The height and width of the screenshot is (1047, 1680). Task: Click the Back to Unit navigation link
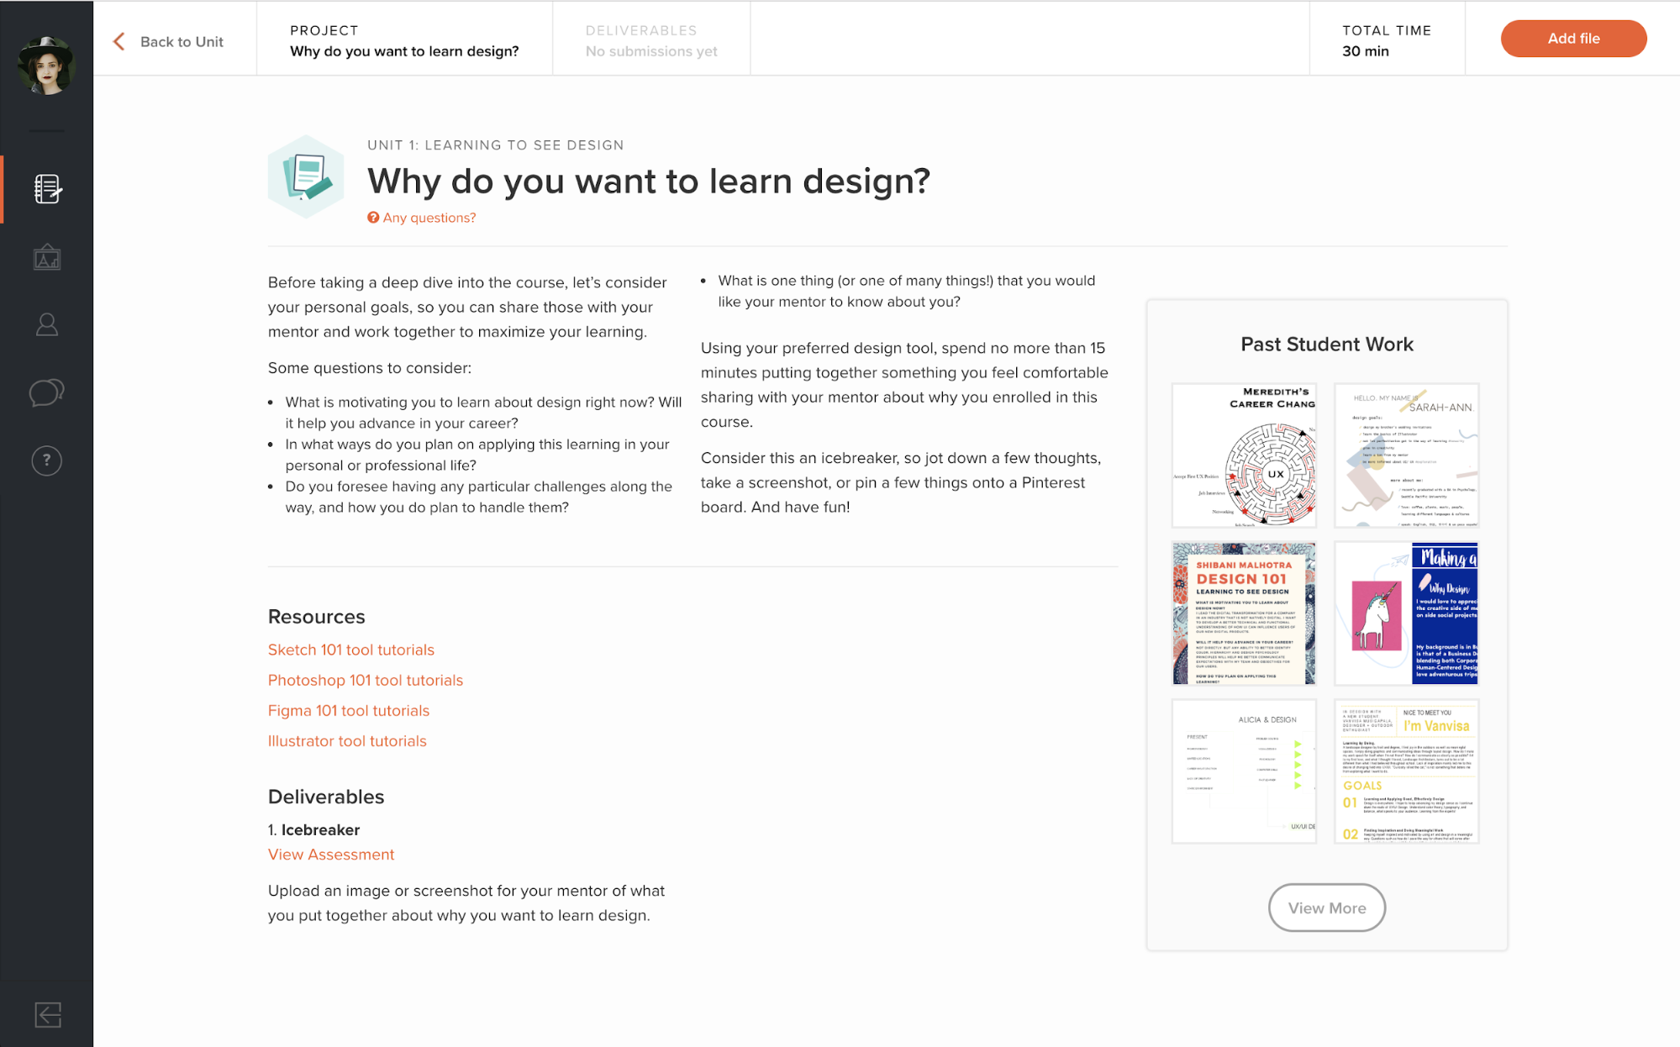(175, 41)
